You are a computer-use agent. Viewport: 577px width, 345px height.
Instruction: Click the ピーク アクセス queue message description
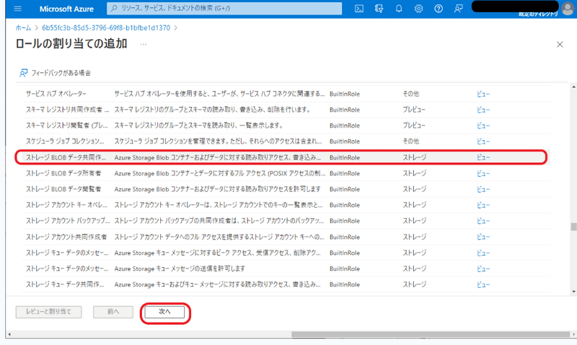(x=218, y=253)
